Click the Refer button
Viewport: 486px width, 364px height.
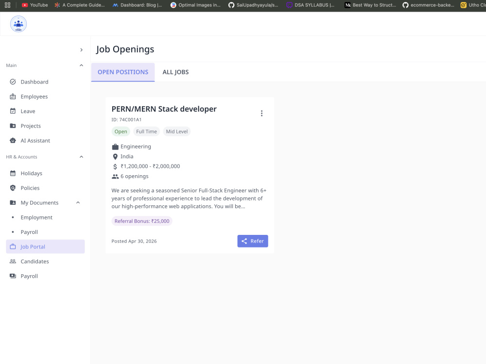click(x=253, y=241)
